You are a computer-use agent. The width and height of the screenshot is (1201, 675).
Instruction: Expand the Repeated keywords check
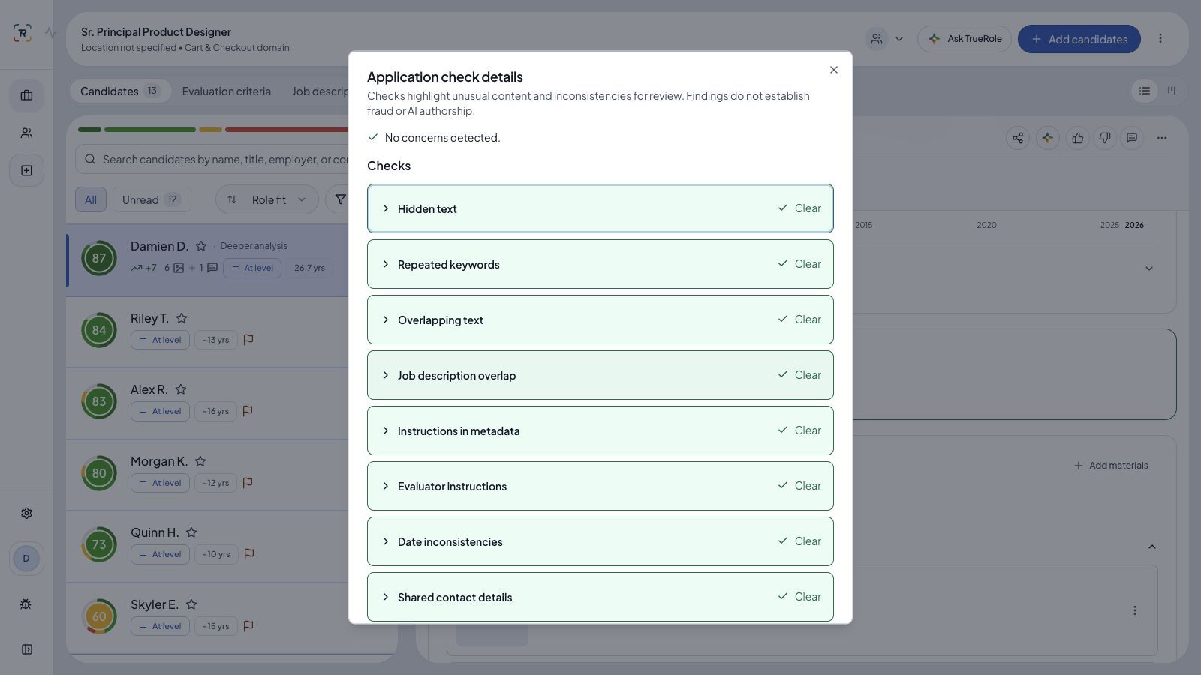pyautogui.click(x=600, y=264)
